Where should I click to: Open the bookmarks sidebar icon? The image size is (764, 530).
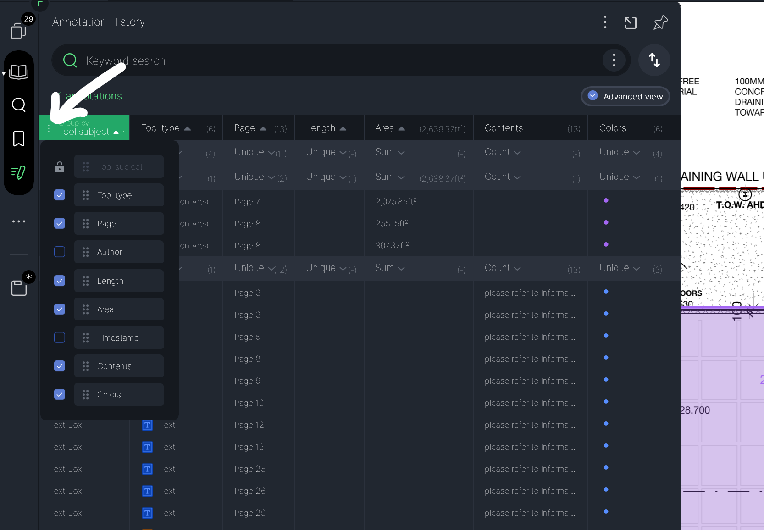point(19,138)
